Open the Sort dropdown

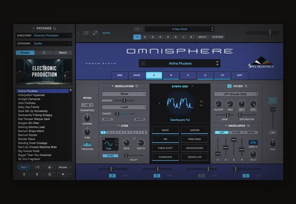24,167
